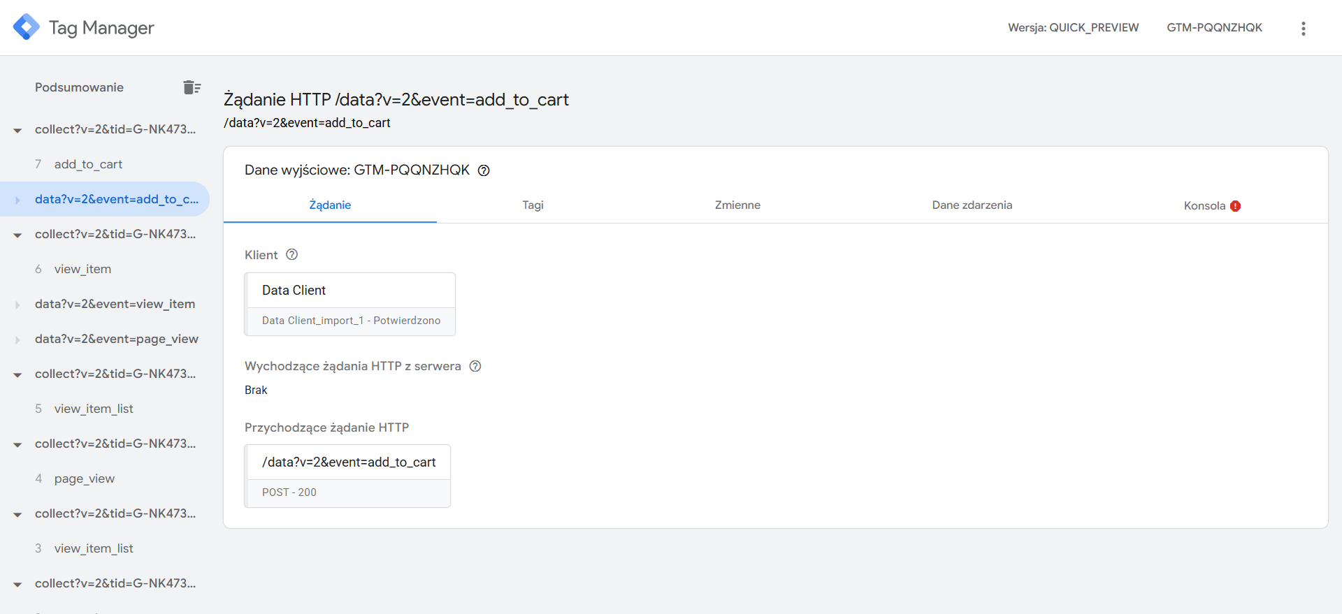Open the Data Client card

[350, 304]
